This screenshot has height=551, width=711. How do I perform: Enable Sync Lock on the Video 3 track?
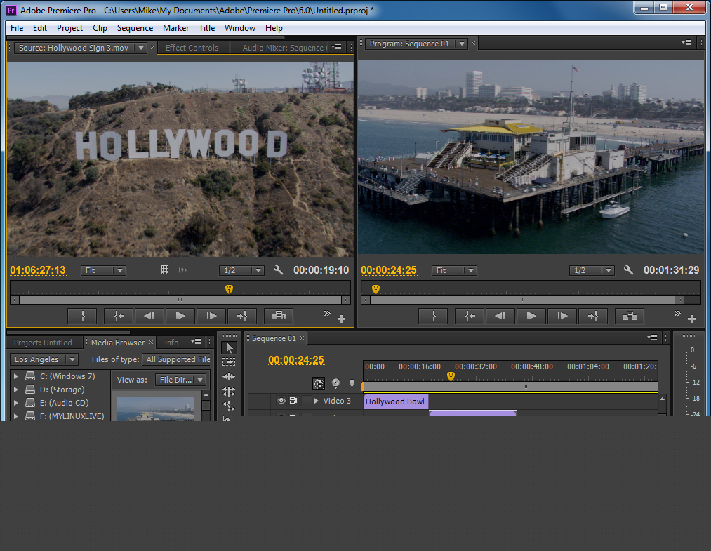(293, 401)
